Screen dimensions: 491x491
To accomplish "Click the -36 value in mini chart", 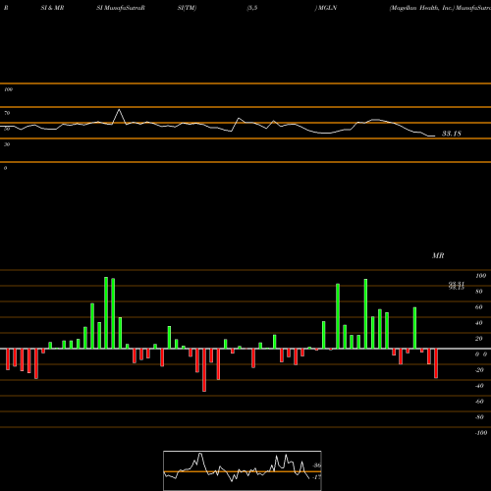I will coord(317,465).
